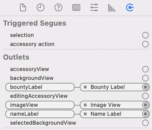Click the accessory action connection circle
152x130 pixels.
tap(145, 44)
